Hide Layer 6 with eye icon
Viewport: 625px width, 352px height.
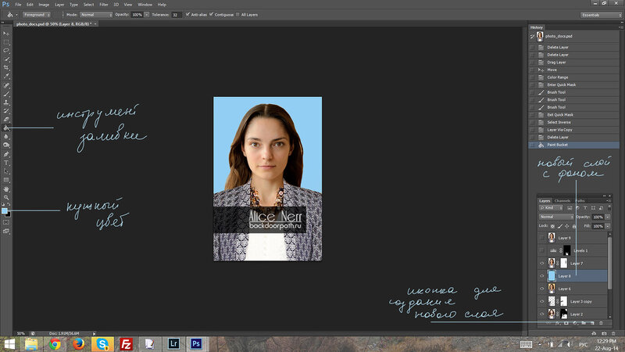click(x=541, y=289)
